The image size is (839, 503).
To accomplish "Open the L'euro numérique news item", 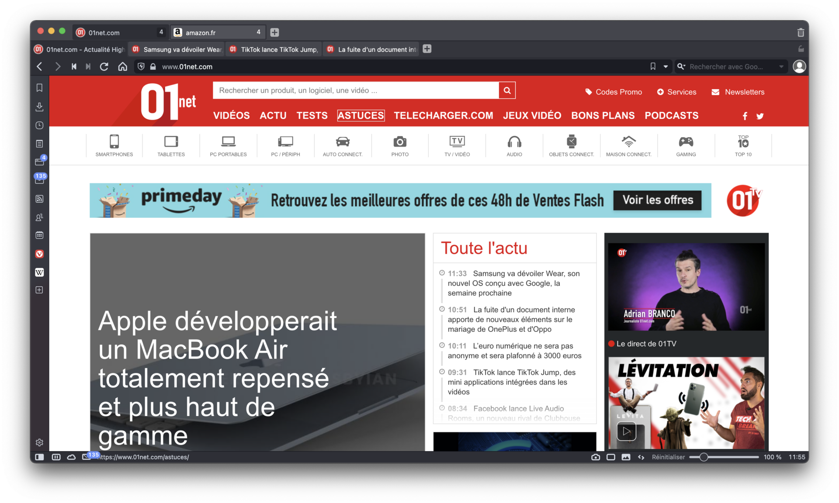I will [514, 351].
